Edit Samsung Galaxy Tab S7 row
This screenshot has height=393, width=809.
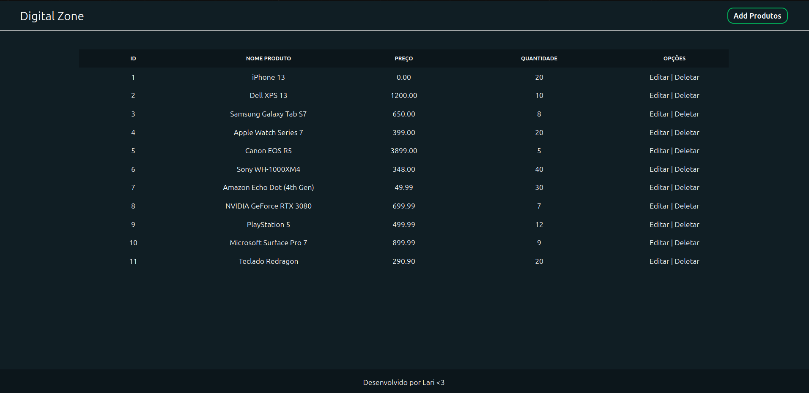(659, 114)
